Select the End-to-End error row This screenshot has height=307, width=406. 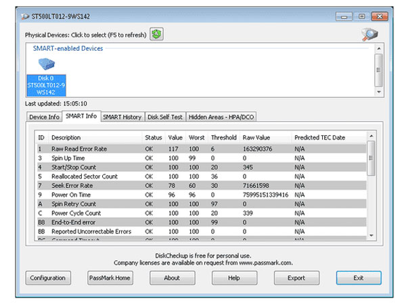[202, 222]
